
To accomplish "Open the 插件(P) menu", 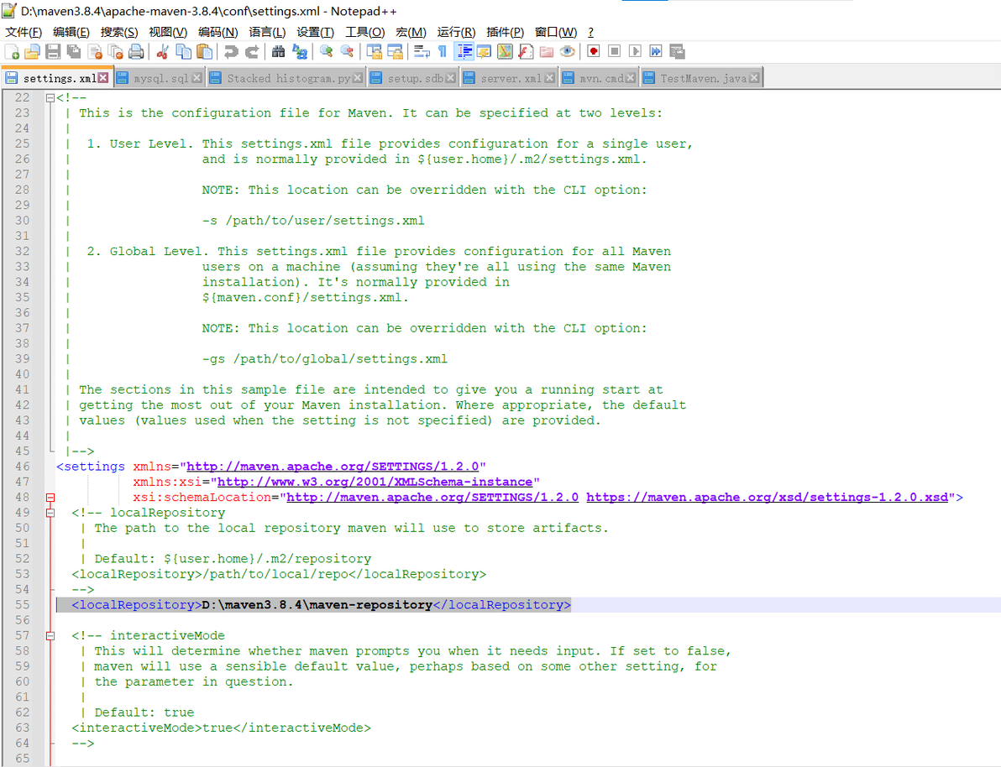I will pos(505,32).
